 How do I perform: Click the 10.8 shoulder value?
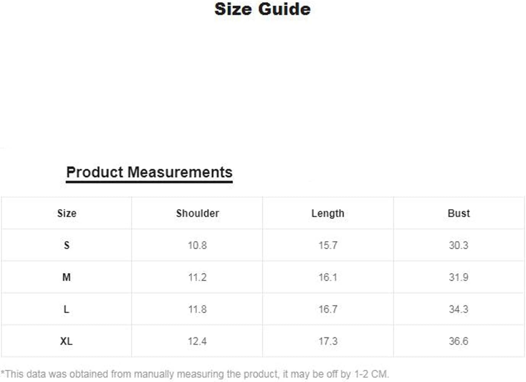(197, 245)
